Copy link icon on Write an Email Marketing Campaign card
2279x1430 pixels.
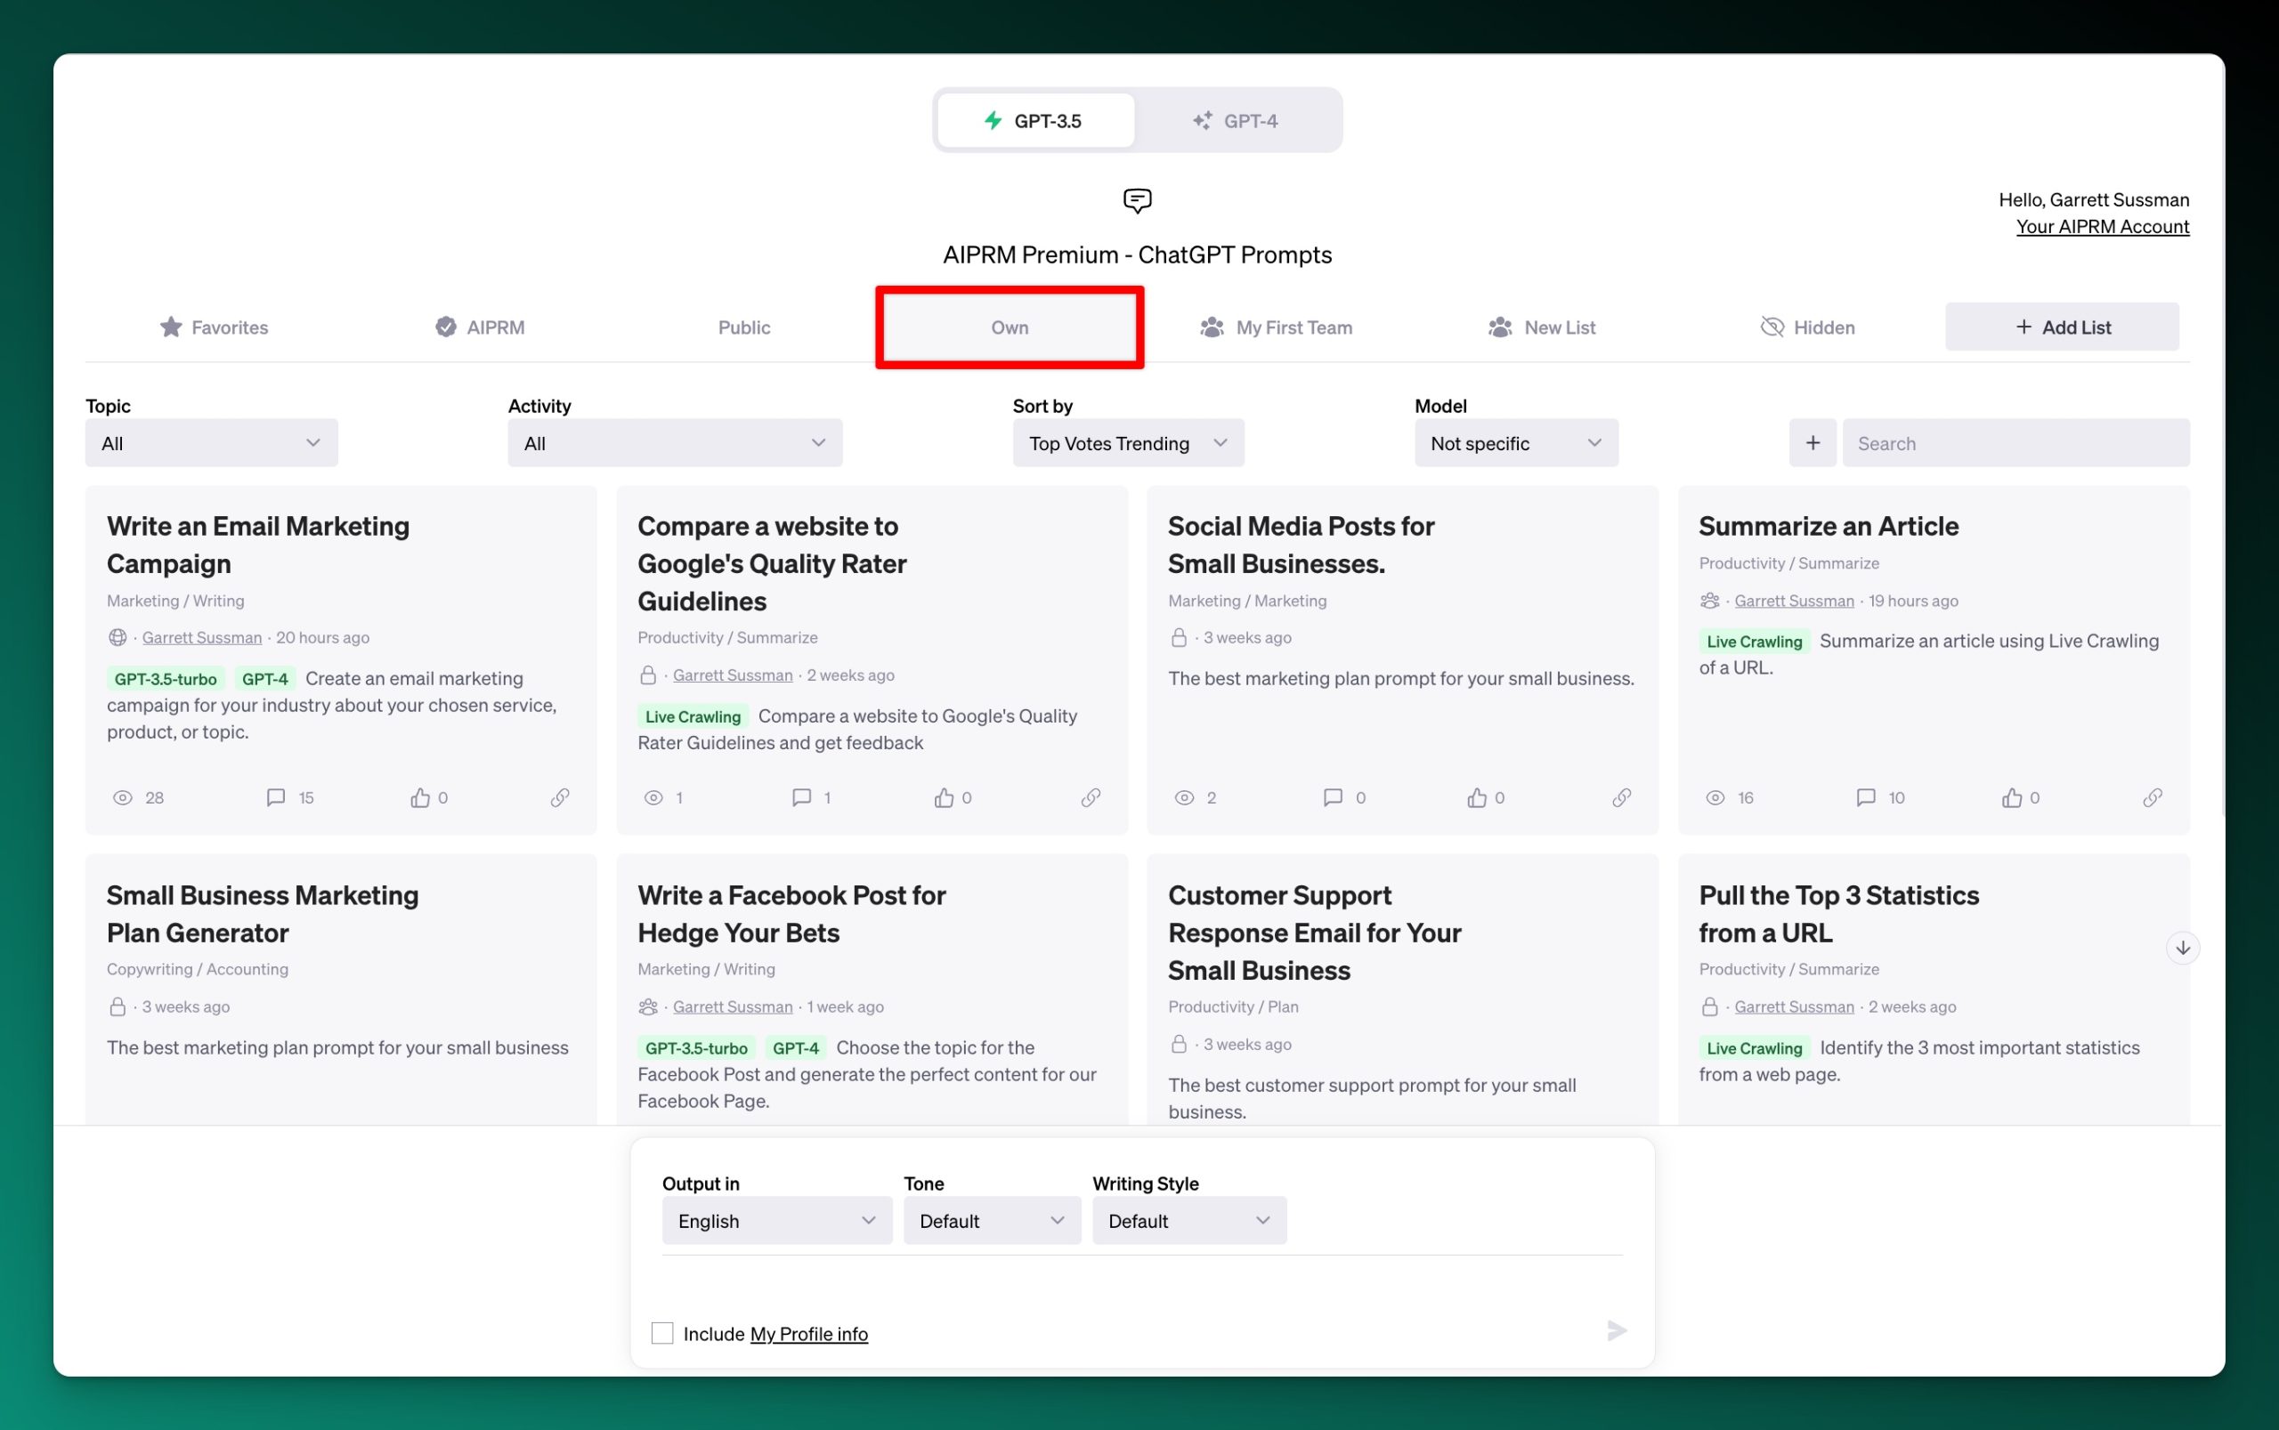tap(560, 797)
